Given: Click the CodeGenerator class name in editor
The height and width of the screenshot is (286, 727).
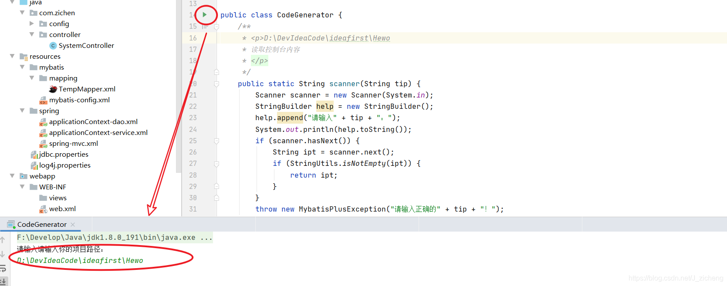Looking at the screenshot, I should tap(305, 15).
